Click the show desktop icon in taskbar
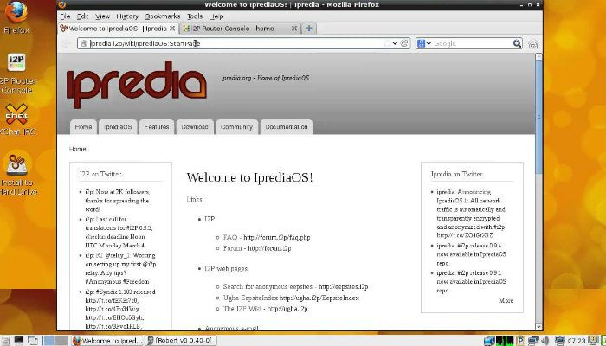606x346 pixels. [x=33, y=341]
